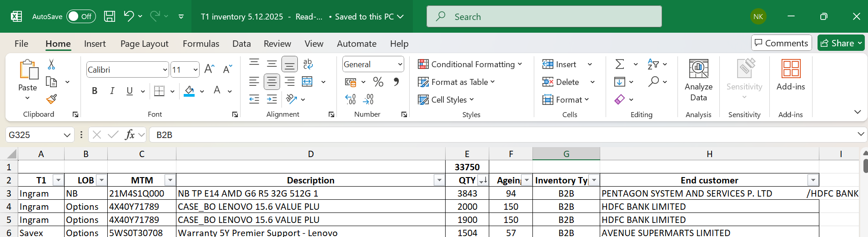Click the vertical scrollbar thumb

tap(865, 165)
